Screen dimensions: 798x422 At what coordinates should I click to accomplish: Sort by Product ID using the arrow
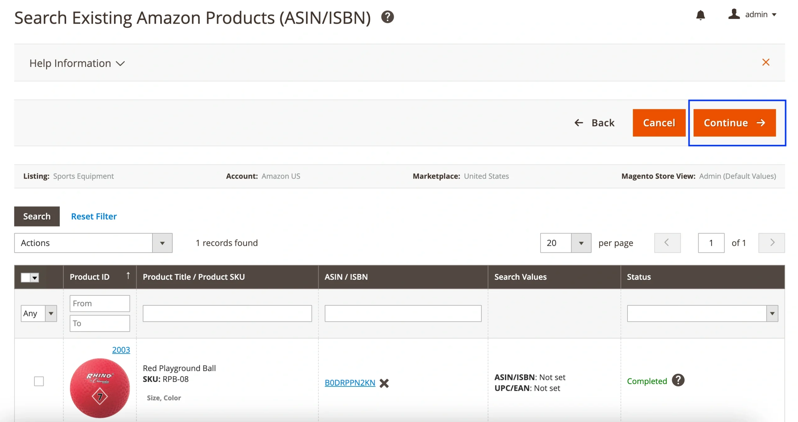click(x=128, y=275)
